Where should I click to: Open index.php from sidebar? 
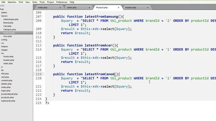click(6, 87)
